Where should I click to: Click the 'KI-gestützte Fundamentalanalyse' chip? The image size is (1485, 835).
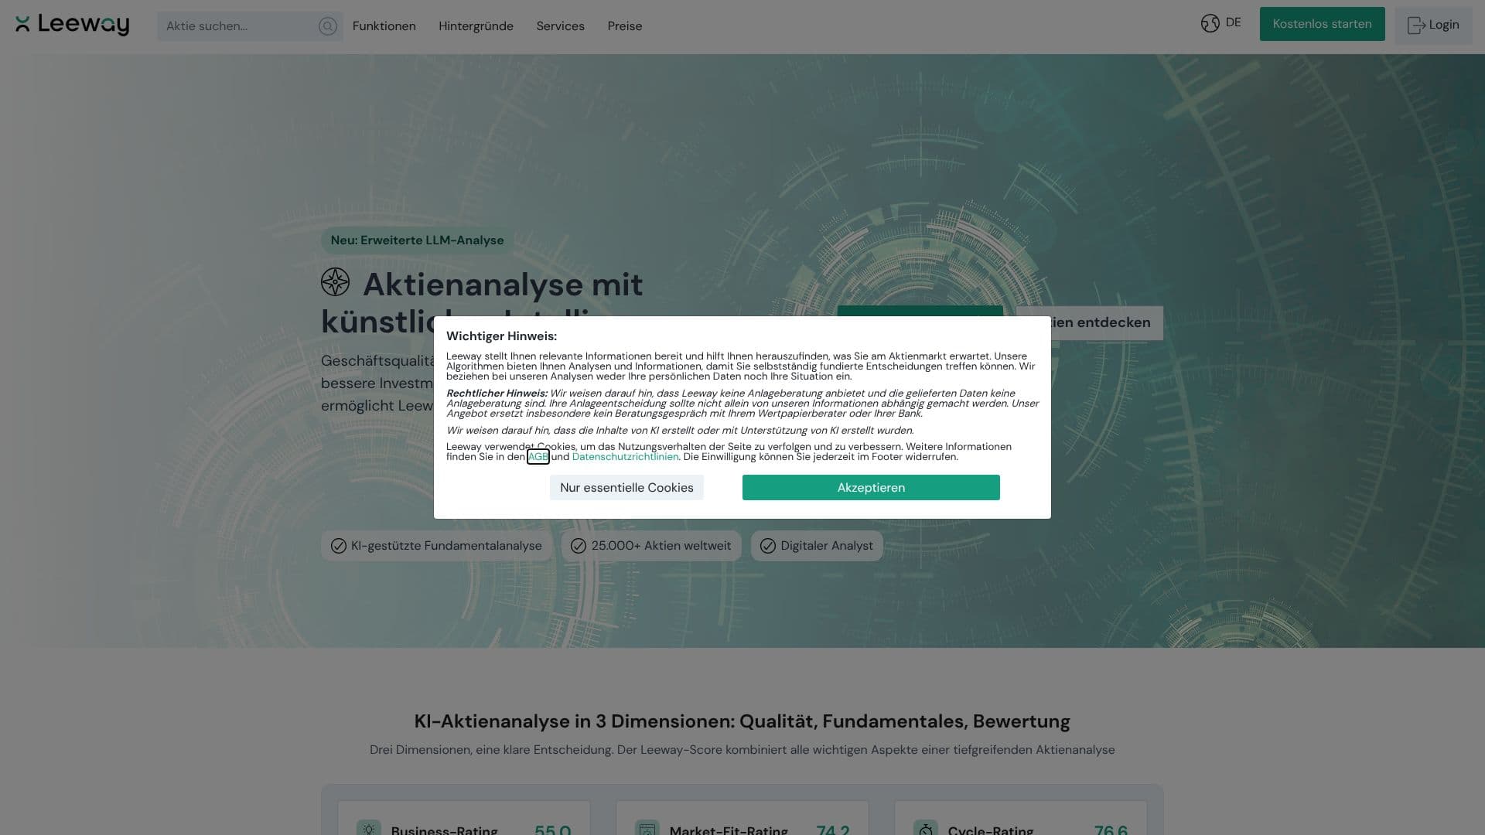pyautogui.click(x=436, y=546)
